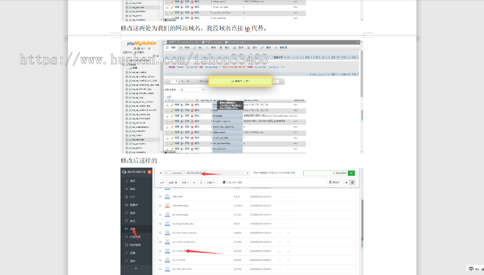The width and height of the screenshot is (484, 275).
Task: Click the toolbar reload icon in file manager
Action: (201, 183)
